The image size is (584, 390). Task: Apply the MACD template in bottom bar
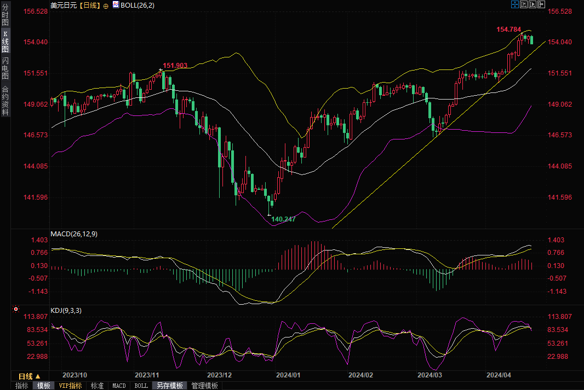coord(119,386)
